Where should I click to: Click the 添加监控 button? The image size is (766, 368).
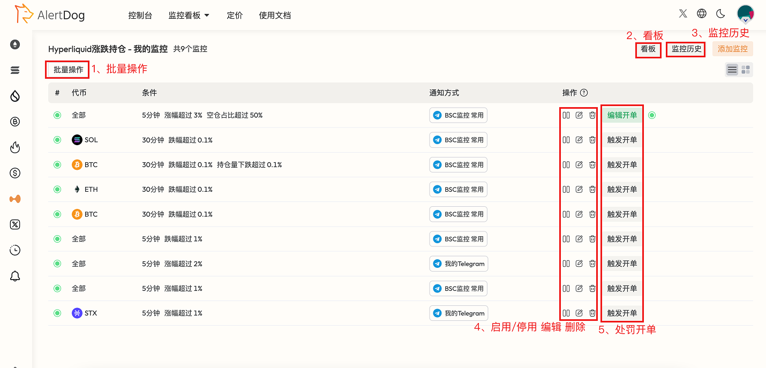click(733, 49)
